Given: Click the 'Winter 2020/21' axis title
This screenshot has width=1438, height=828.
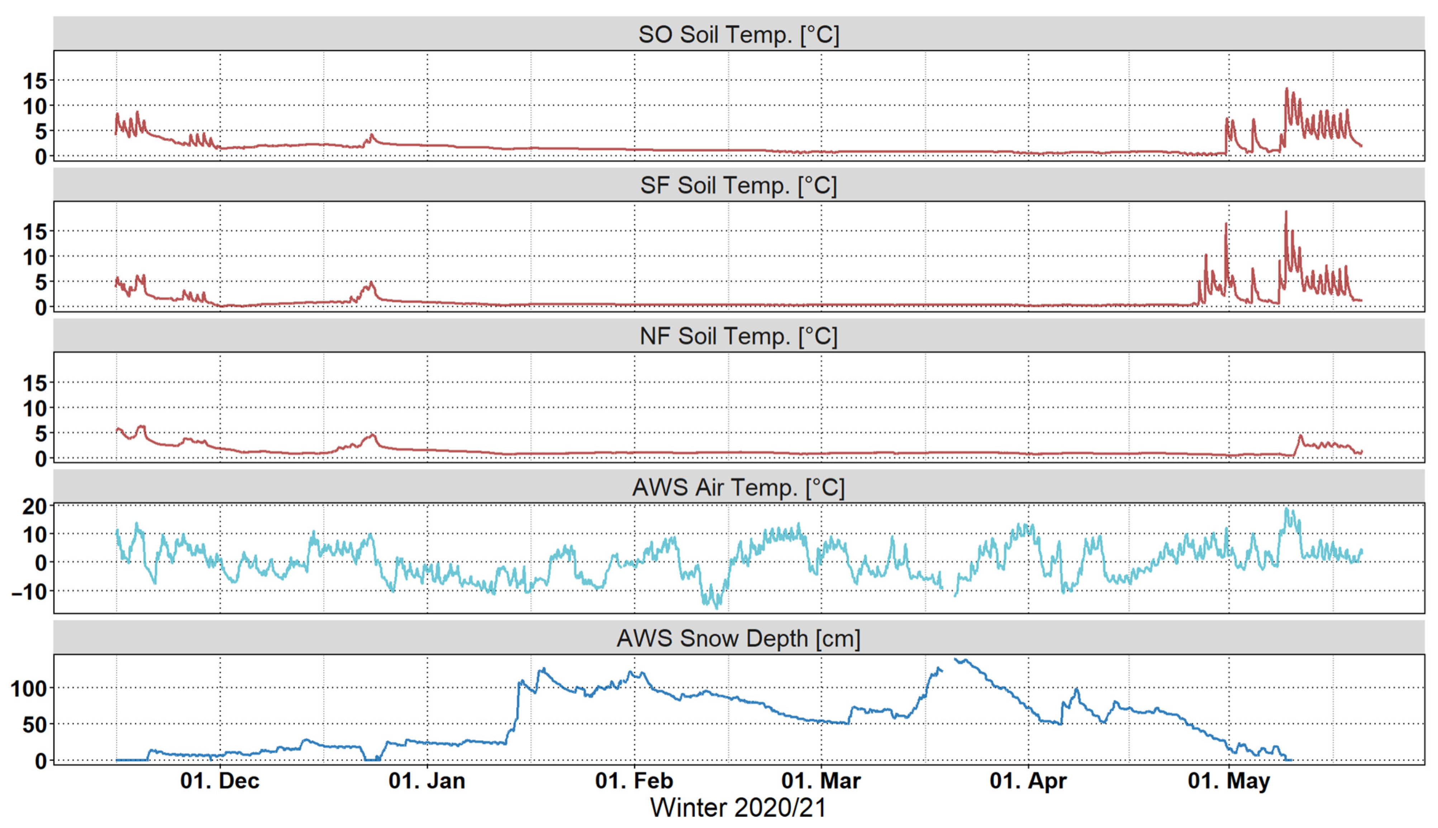Looking at the screenshot, I should [x=739, y=808].
